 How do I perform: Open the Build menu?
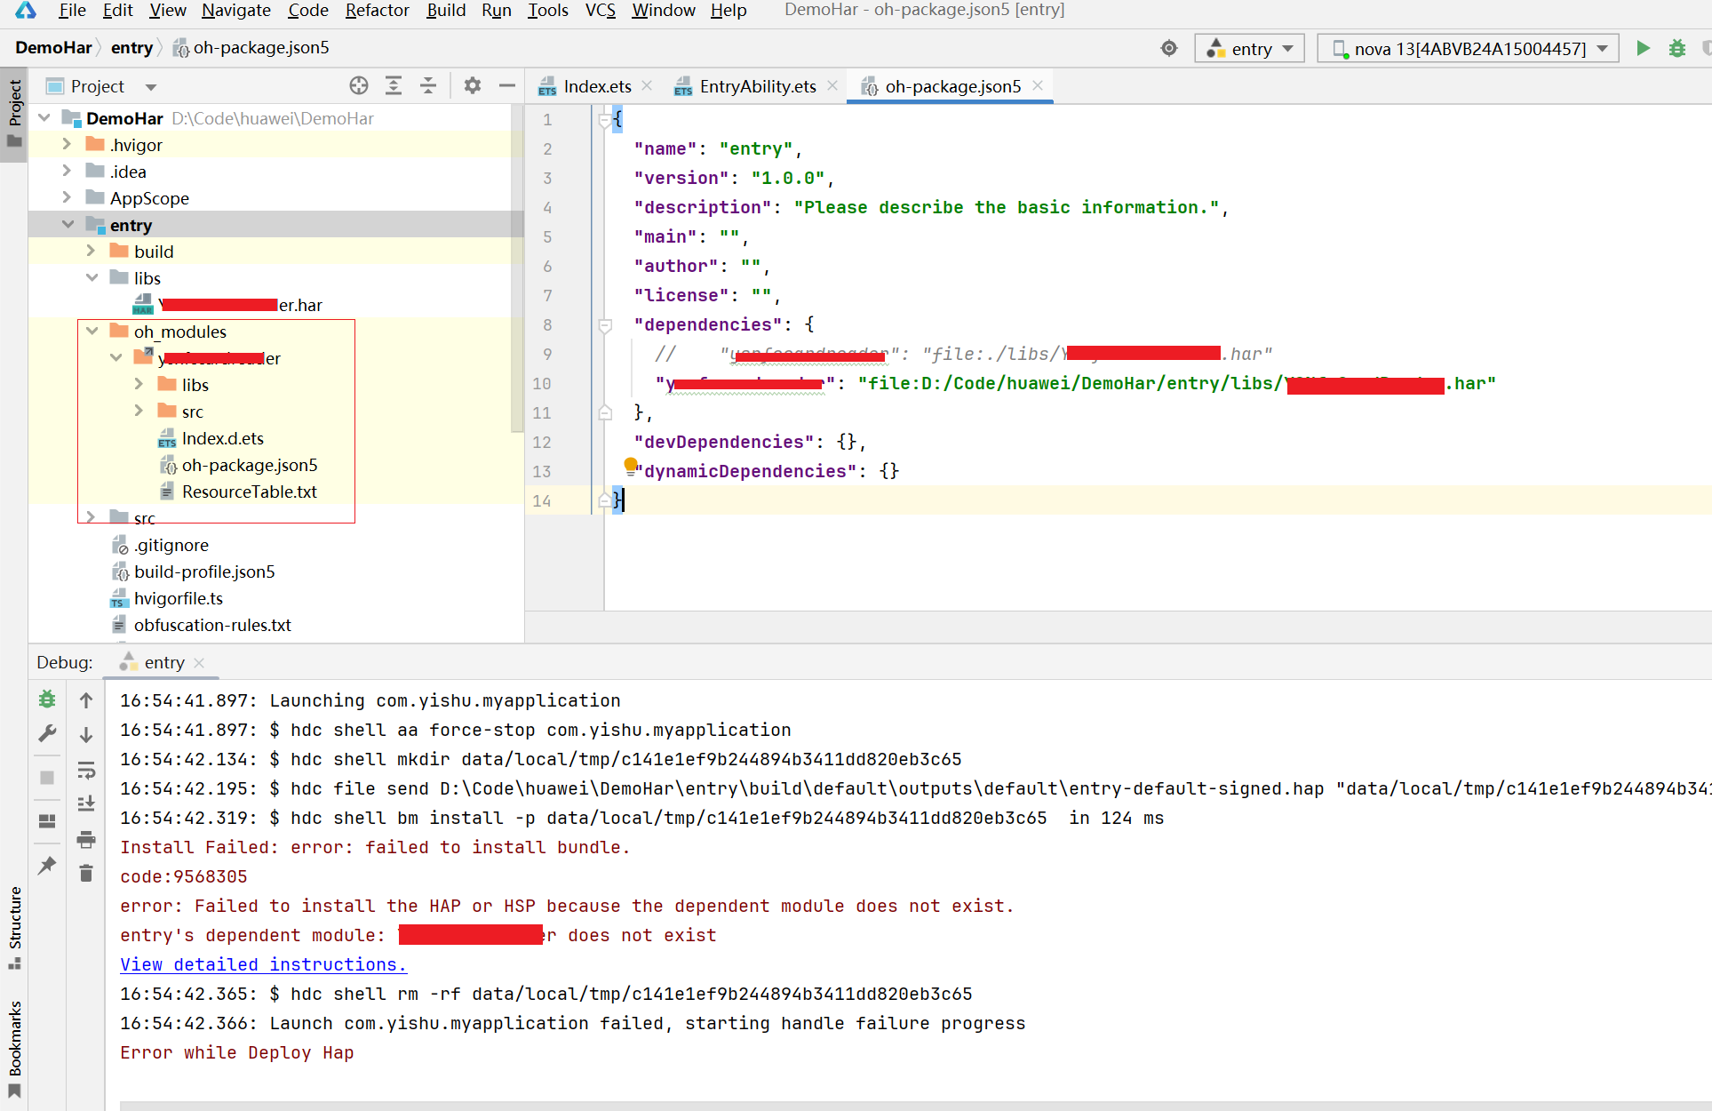[x=446, y=11]
